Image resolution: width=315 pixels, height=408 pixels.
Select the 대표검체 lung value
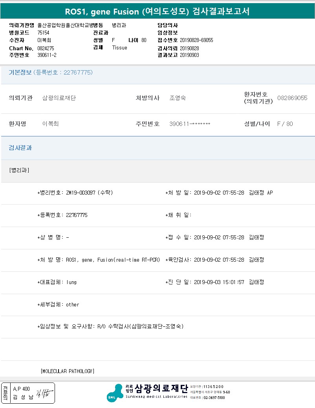(x=71, y=282)
